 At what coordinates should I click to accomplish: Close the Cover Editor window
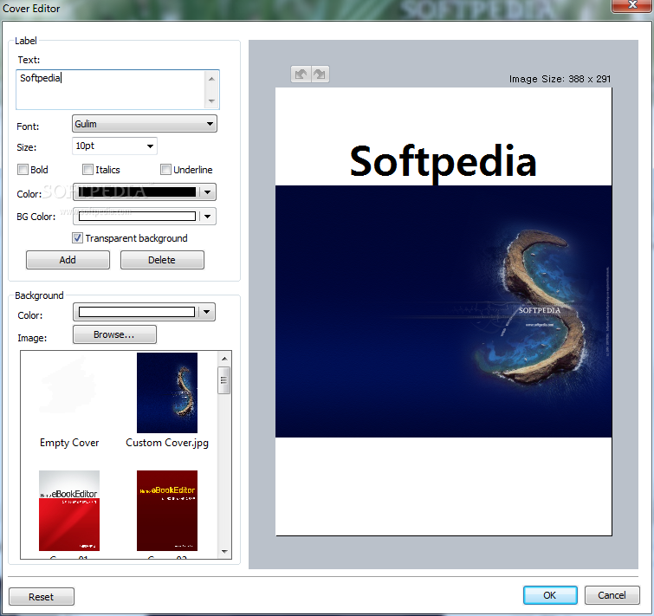(x=631, y=5)
